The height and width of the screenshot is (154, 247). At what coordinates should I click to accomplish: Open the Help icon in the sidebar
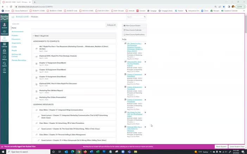pyautogui.click(x=4, y=71)
